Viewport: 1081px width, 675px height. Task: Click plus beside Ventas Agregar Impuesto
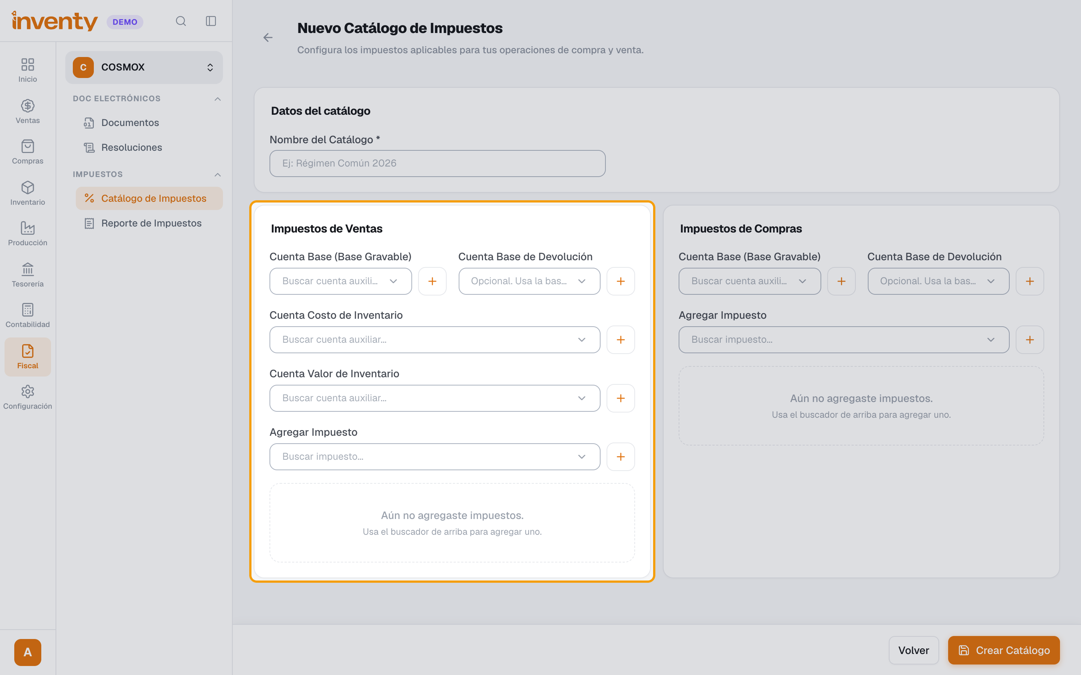click(621, 457)
